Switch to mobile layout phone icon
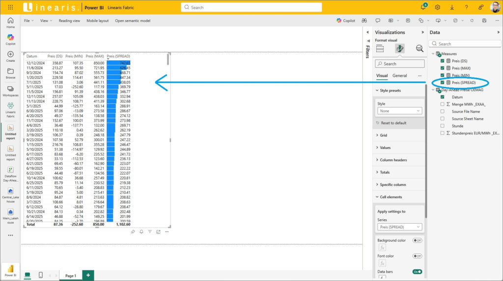 click(41, 275)
